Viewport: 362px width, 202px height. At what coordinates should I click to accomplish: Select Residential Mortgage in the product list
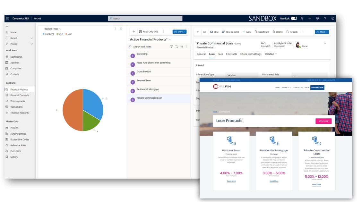click(159, 89)
